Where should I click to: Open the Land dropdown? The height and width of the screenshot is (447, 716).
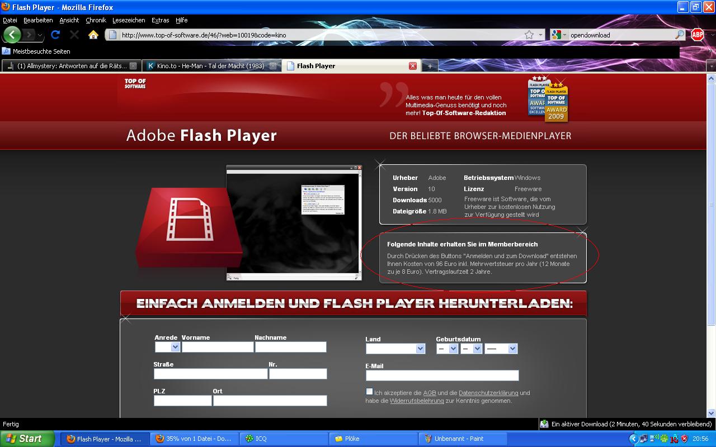[395, 349]
